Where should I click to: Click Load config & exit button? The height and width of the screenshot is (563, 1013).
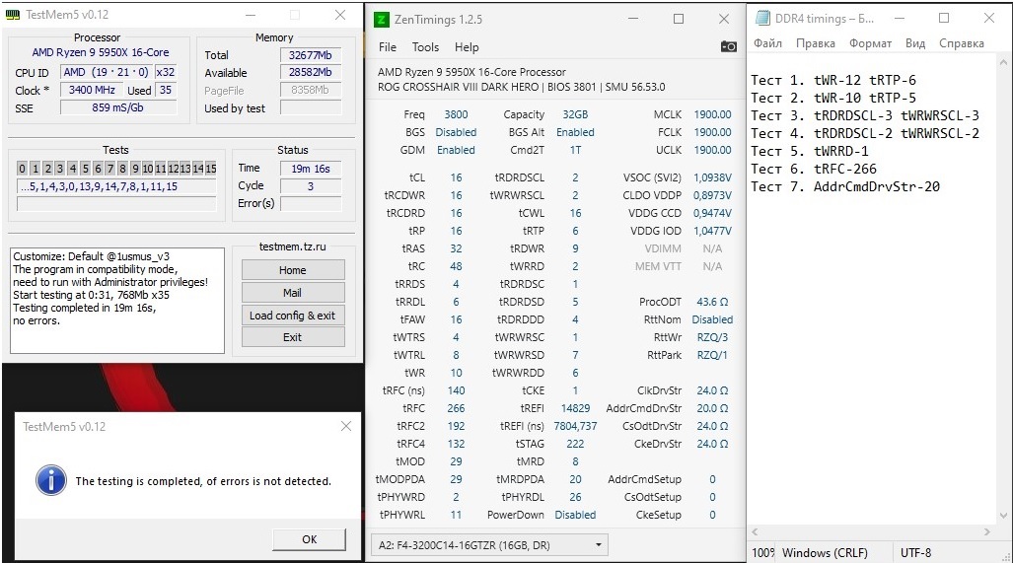pyautogui.click(x=293, y=316)
